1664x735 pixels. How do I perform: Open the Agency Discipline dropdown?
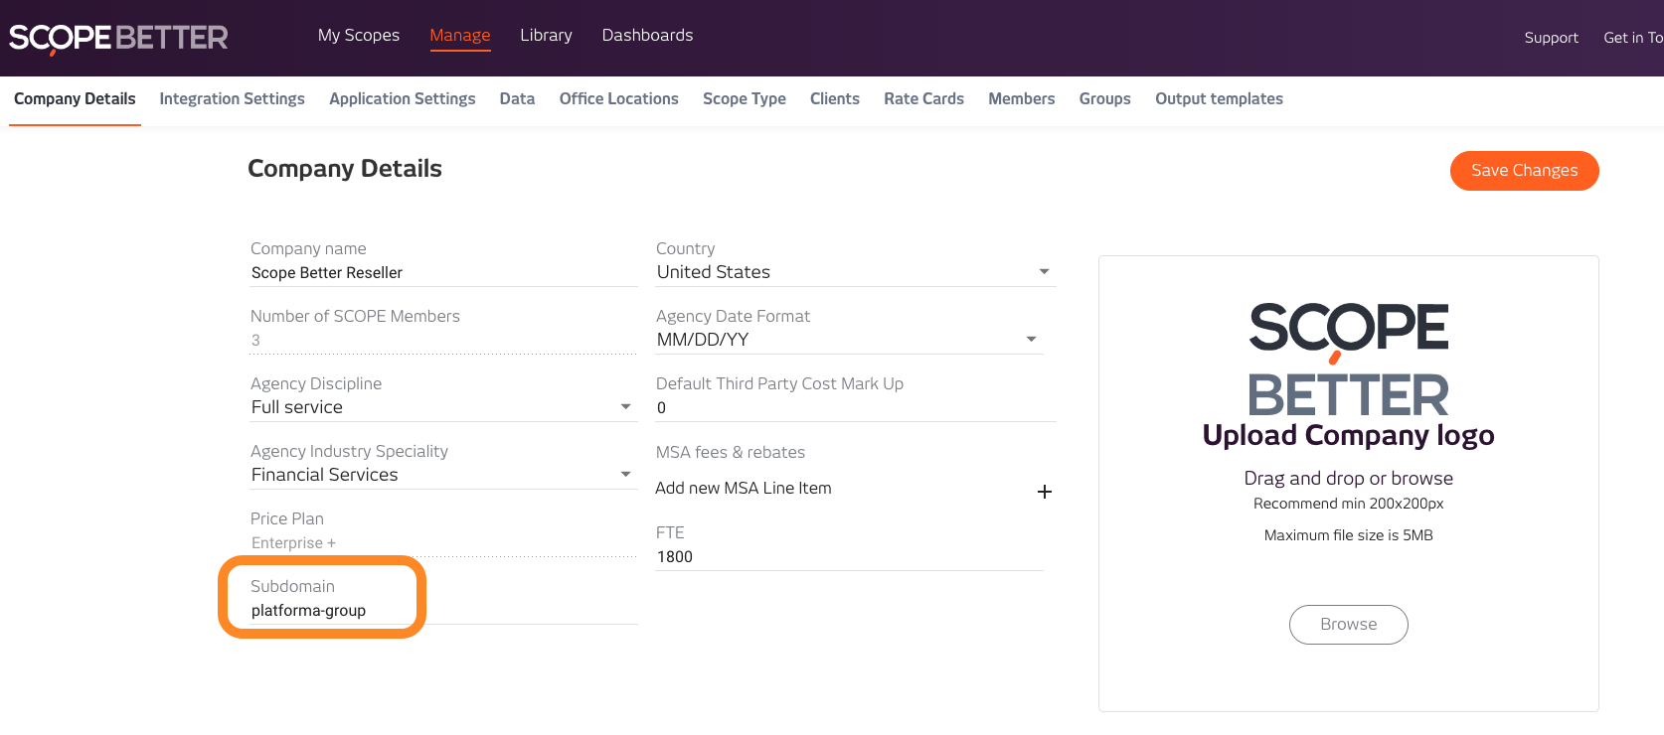[443, 407]
